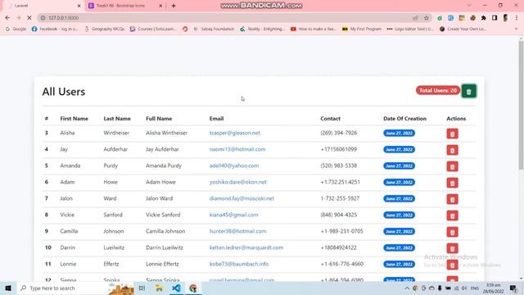Stop page loading in browser toolbar
This screenshot has width=524, height=295.
pos(29,18)
